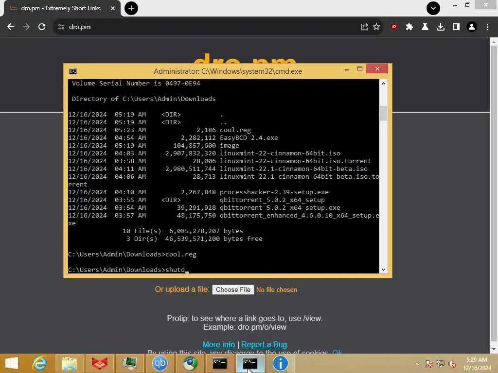Open the browser downloads icon
Screen dimensions: 498x373
coord(441,27)
